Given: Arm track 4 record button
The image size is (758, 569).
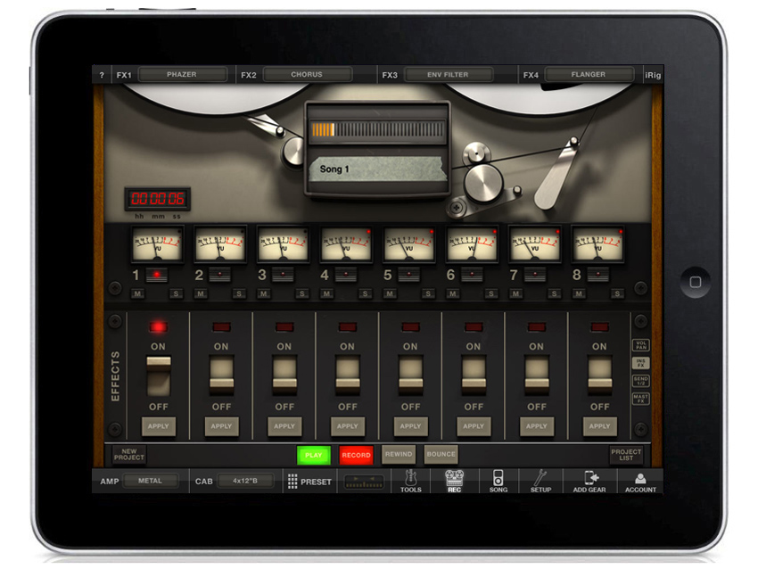Looking at the screenshot, I should click(346, 275).
